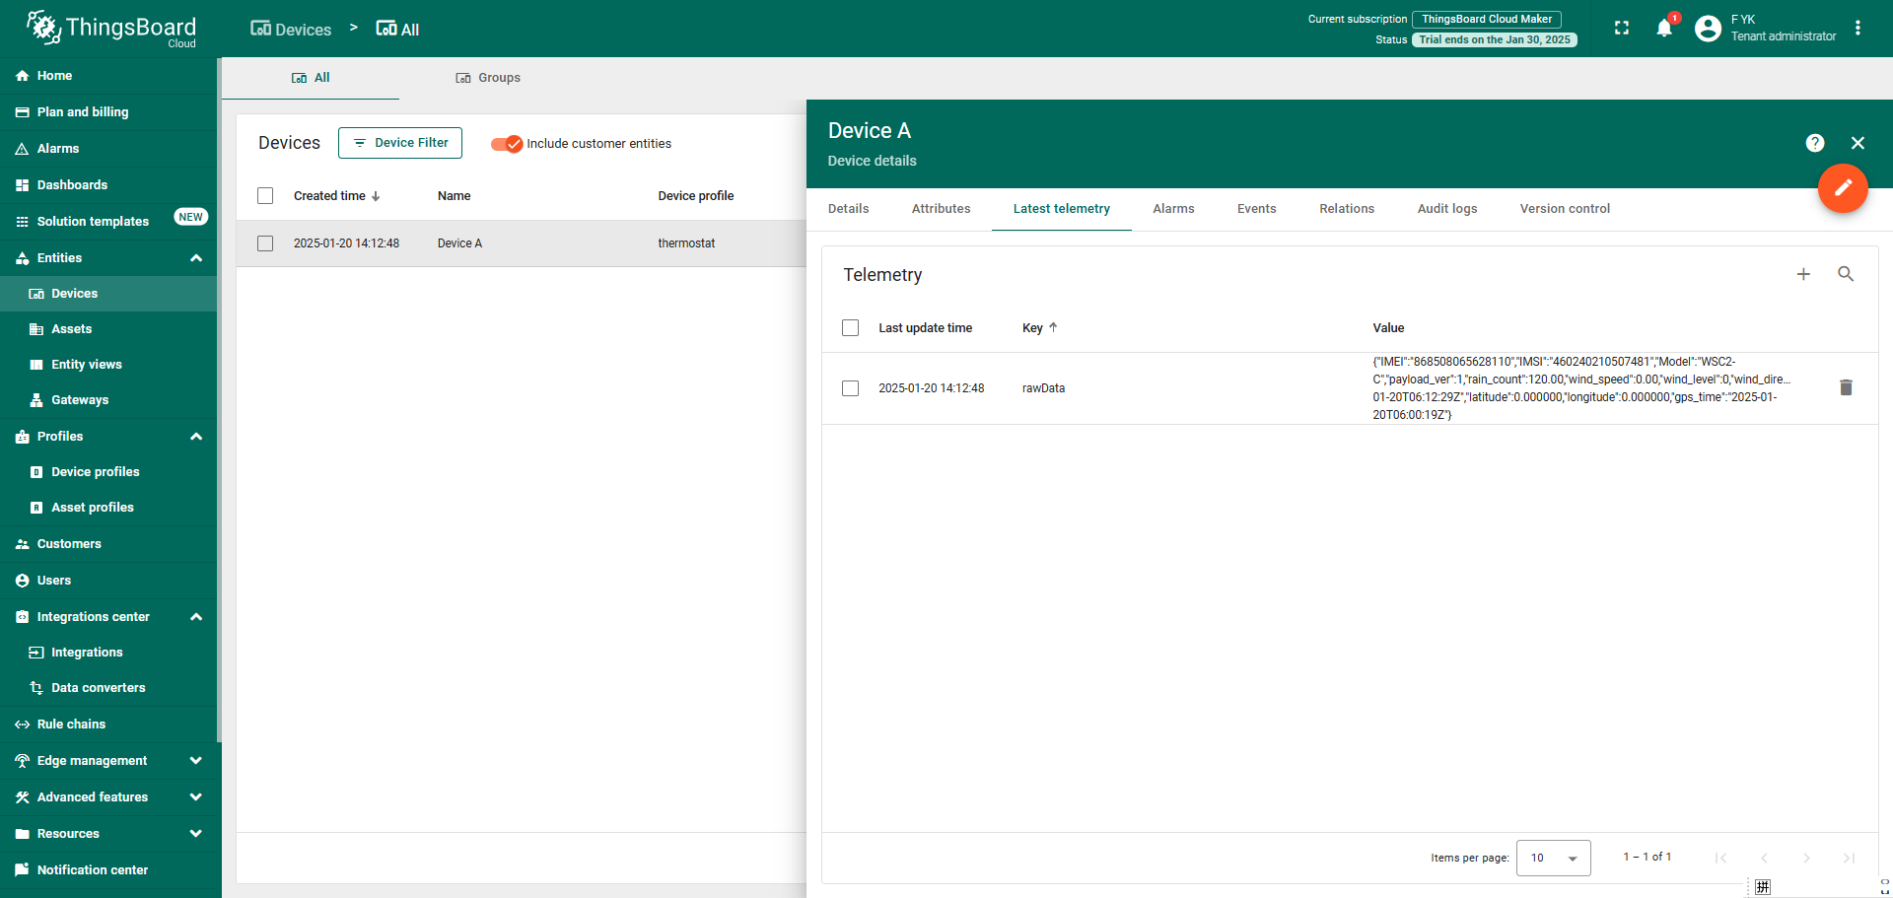Check the rawData telemetry row checkbox
The image size is (1893, 898).
pyautogui.click(x=851, y=388)
